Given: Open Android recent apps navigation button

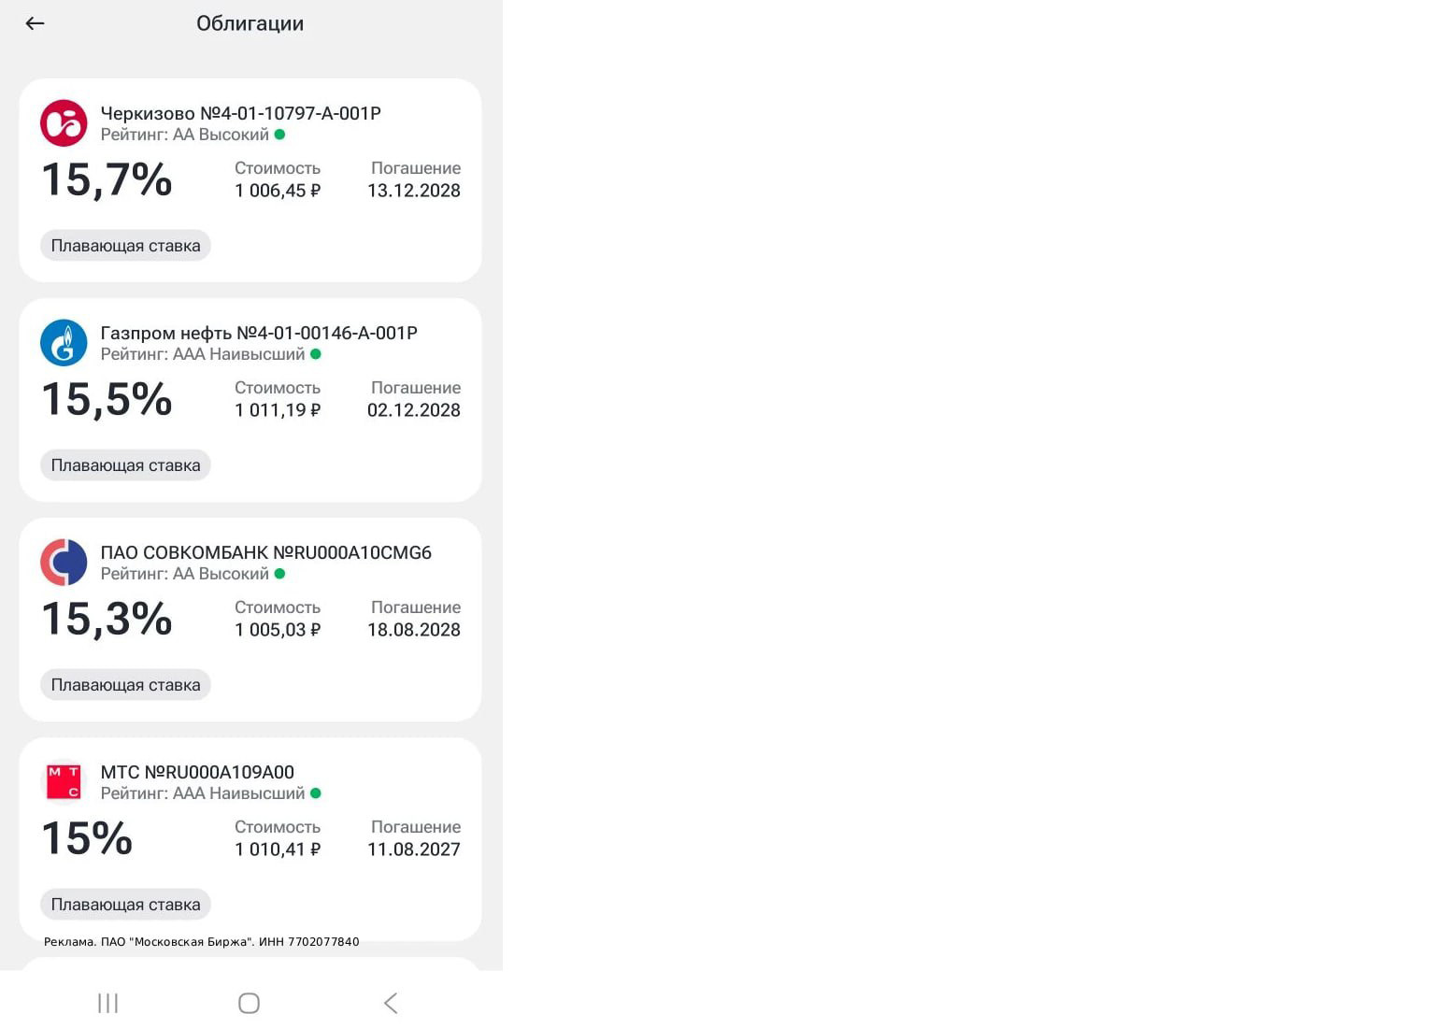Looking at the screenshot, I should pyautogui.click(x=108, y=1003).
